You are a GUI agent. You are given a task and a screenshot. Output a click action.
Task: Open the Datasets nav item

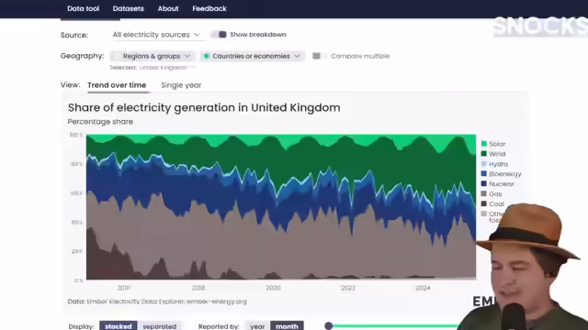(129, 8)
